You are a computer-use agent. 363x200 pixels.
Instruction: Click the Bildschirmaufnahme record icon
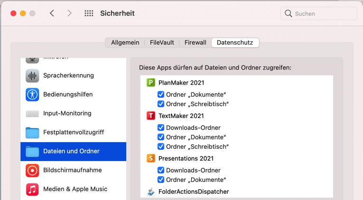pyautogui.click(x=32, y=170)
